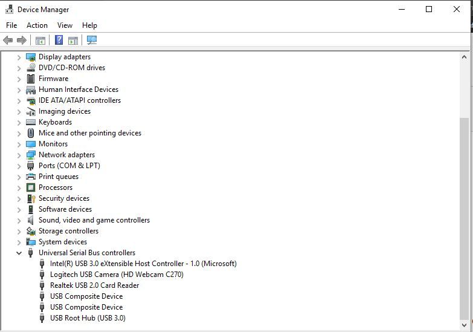This screenshot has height=332, width=473.
Task: Click the Show/Hide Console Tree toolbar icon
Action: point(40,41)
